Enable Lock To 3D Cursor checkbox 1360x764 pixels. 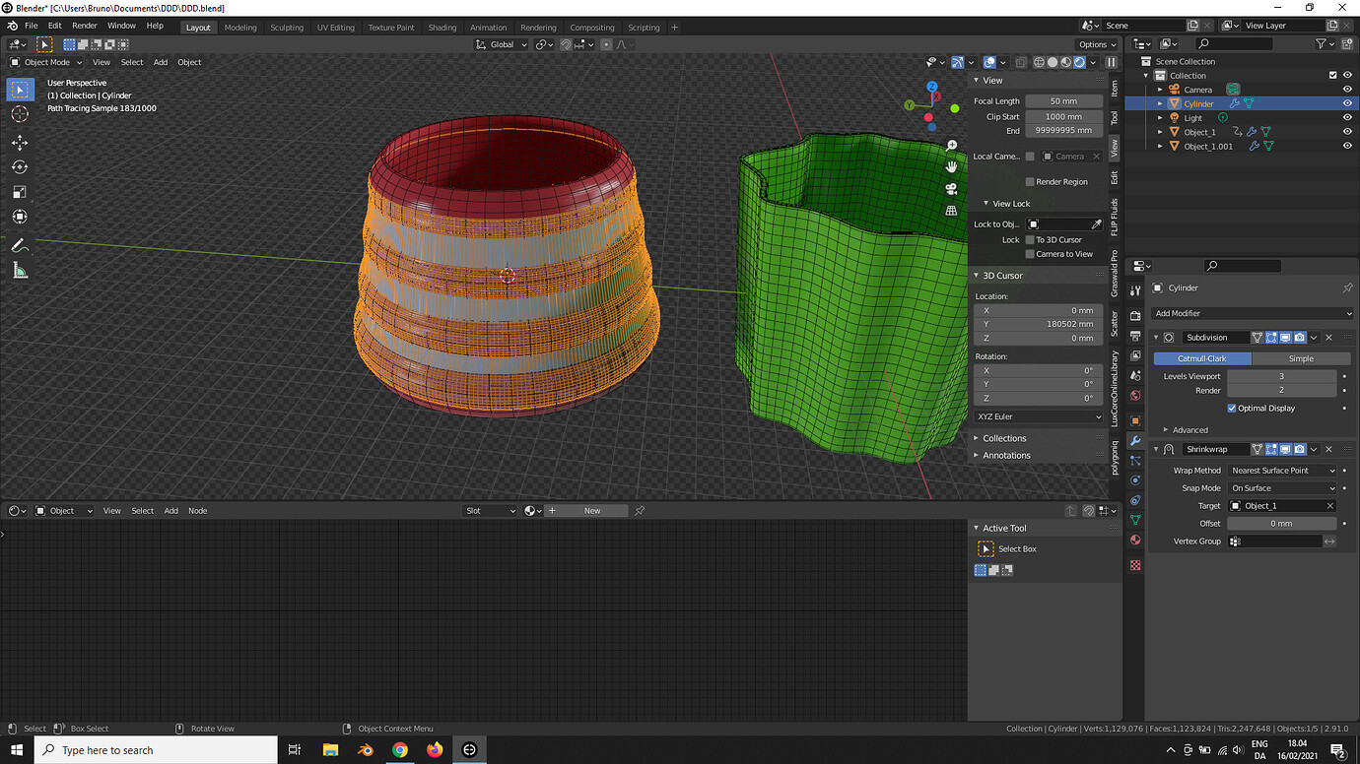1030,239
